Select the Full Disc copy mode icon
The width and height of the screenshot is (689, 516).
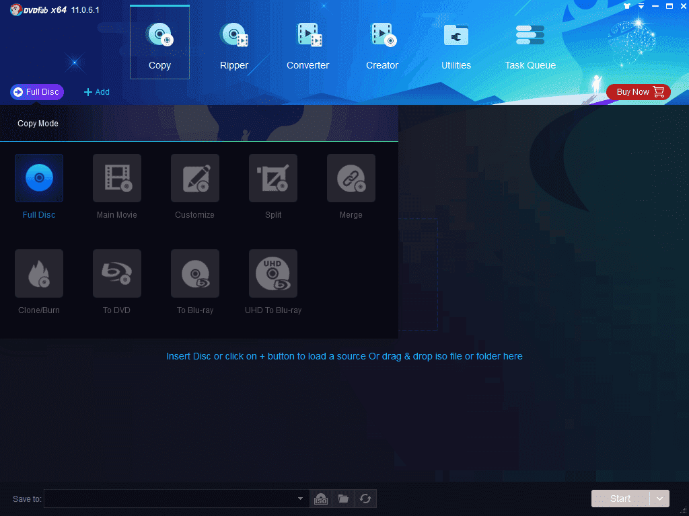point(39,178)
